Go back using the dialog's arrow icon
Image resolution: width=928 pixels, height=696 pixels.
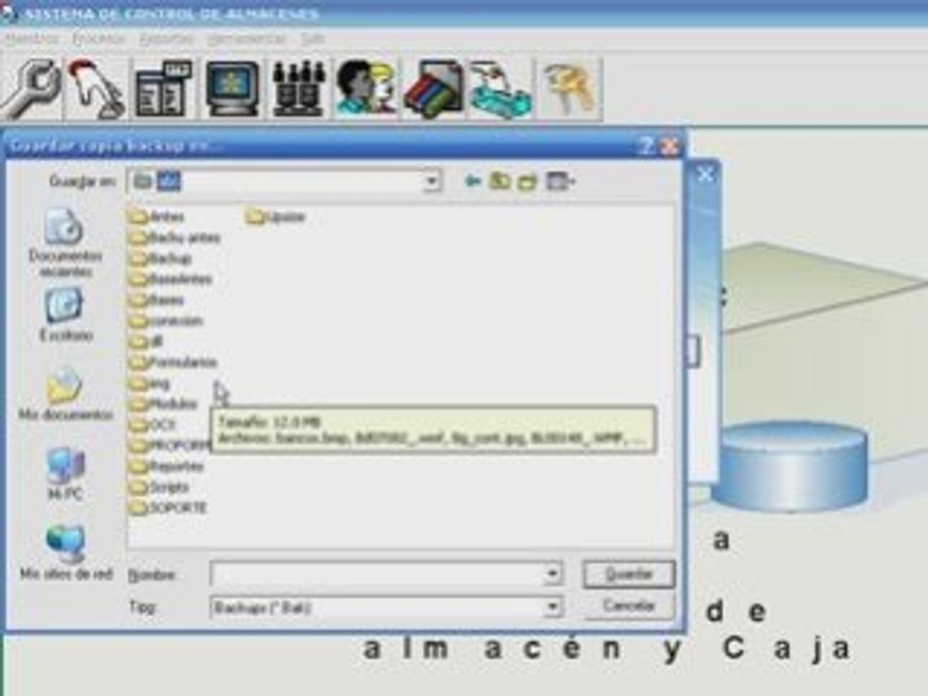click(472, 181)
